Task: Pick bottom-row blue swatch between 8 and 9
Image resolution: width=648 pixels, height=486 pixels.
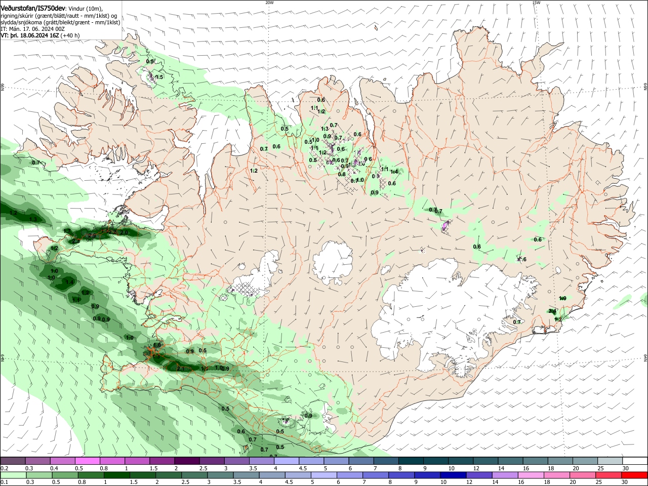Action: point(402,475)
